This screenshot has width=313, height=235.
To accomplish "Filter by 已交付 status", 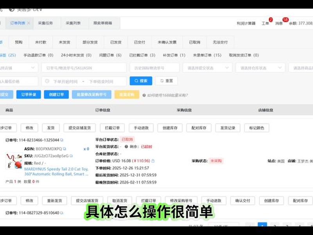I will click(140, 42).
